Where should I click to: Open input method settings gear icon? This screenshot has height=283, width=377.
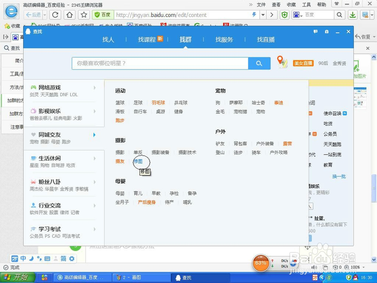pyautogui.click(x=72, y=259)
